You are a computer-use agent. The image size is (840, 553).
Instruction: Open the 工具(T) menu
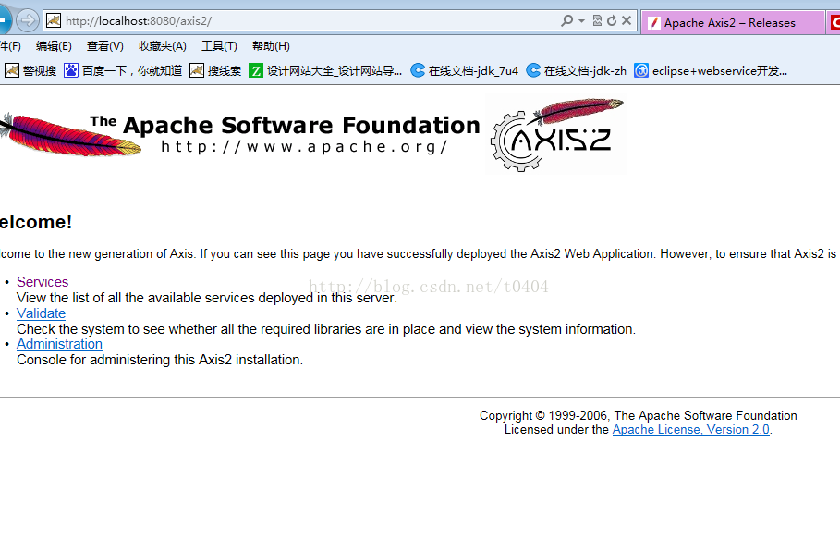click(219, 46)
